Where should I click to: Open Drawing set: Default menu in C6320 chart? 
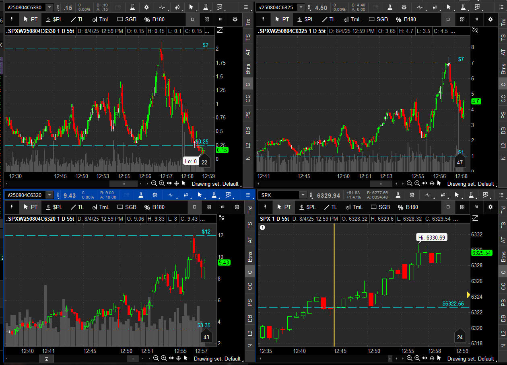coord(217,359)
